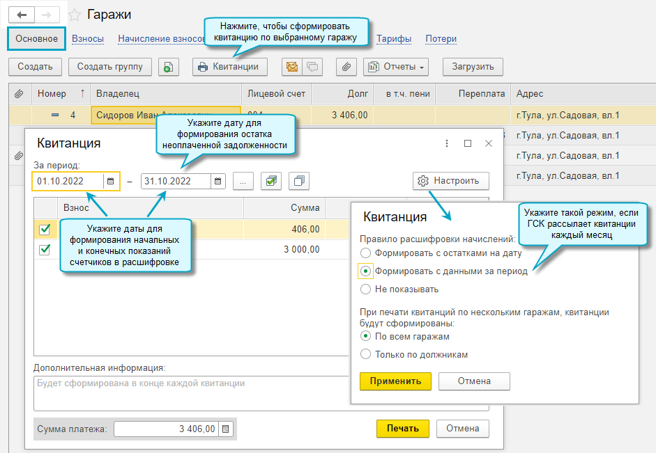
Task: Uncheck the first contribution row checkbox
Action: coord(45,229)
